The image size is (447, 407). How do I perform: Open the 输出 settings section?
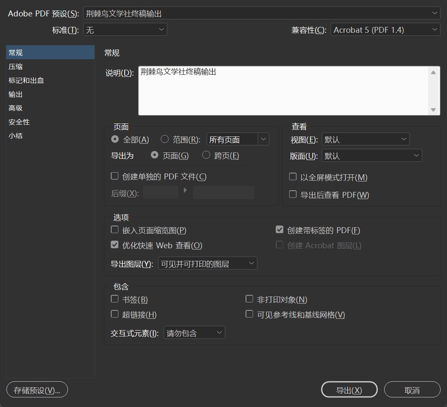[x=16, y=94]
